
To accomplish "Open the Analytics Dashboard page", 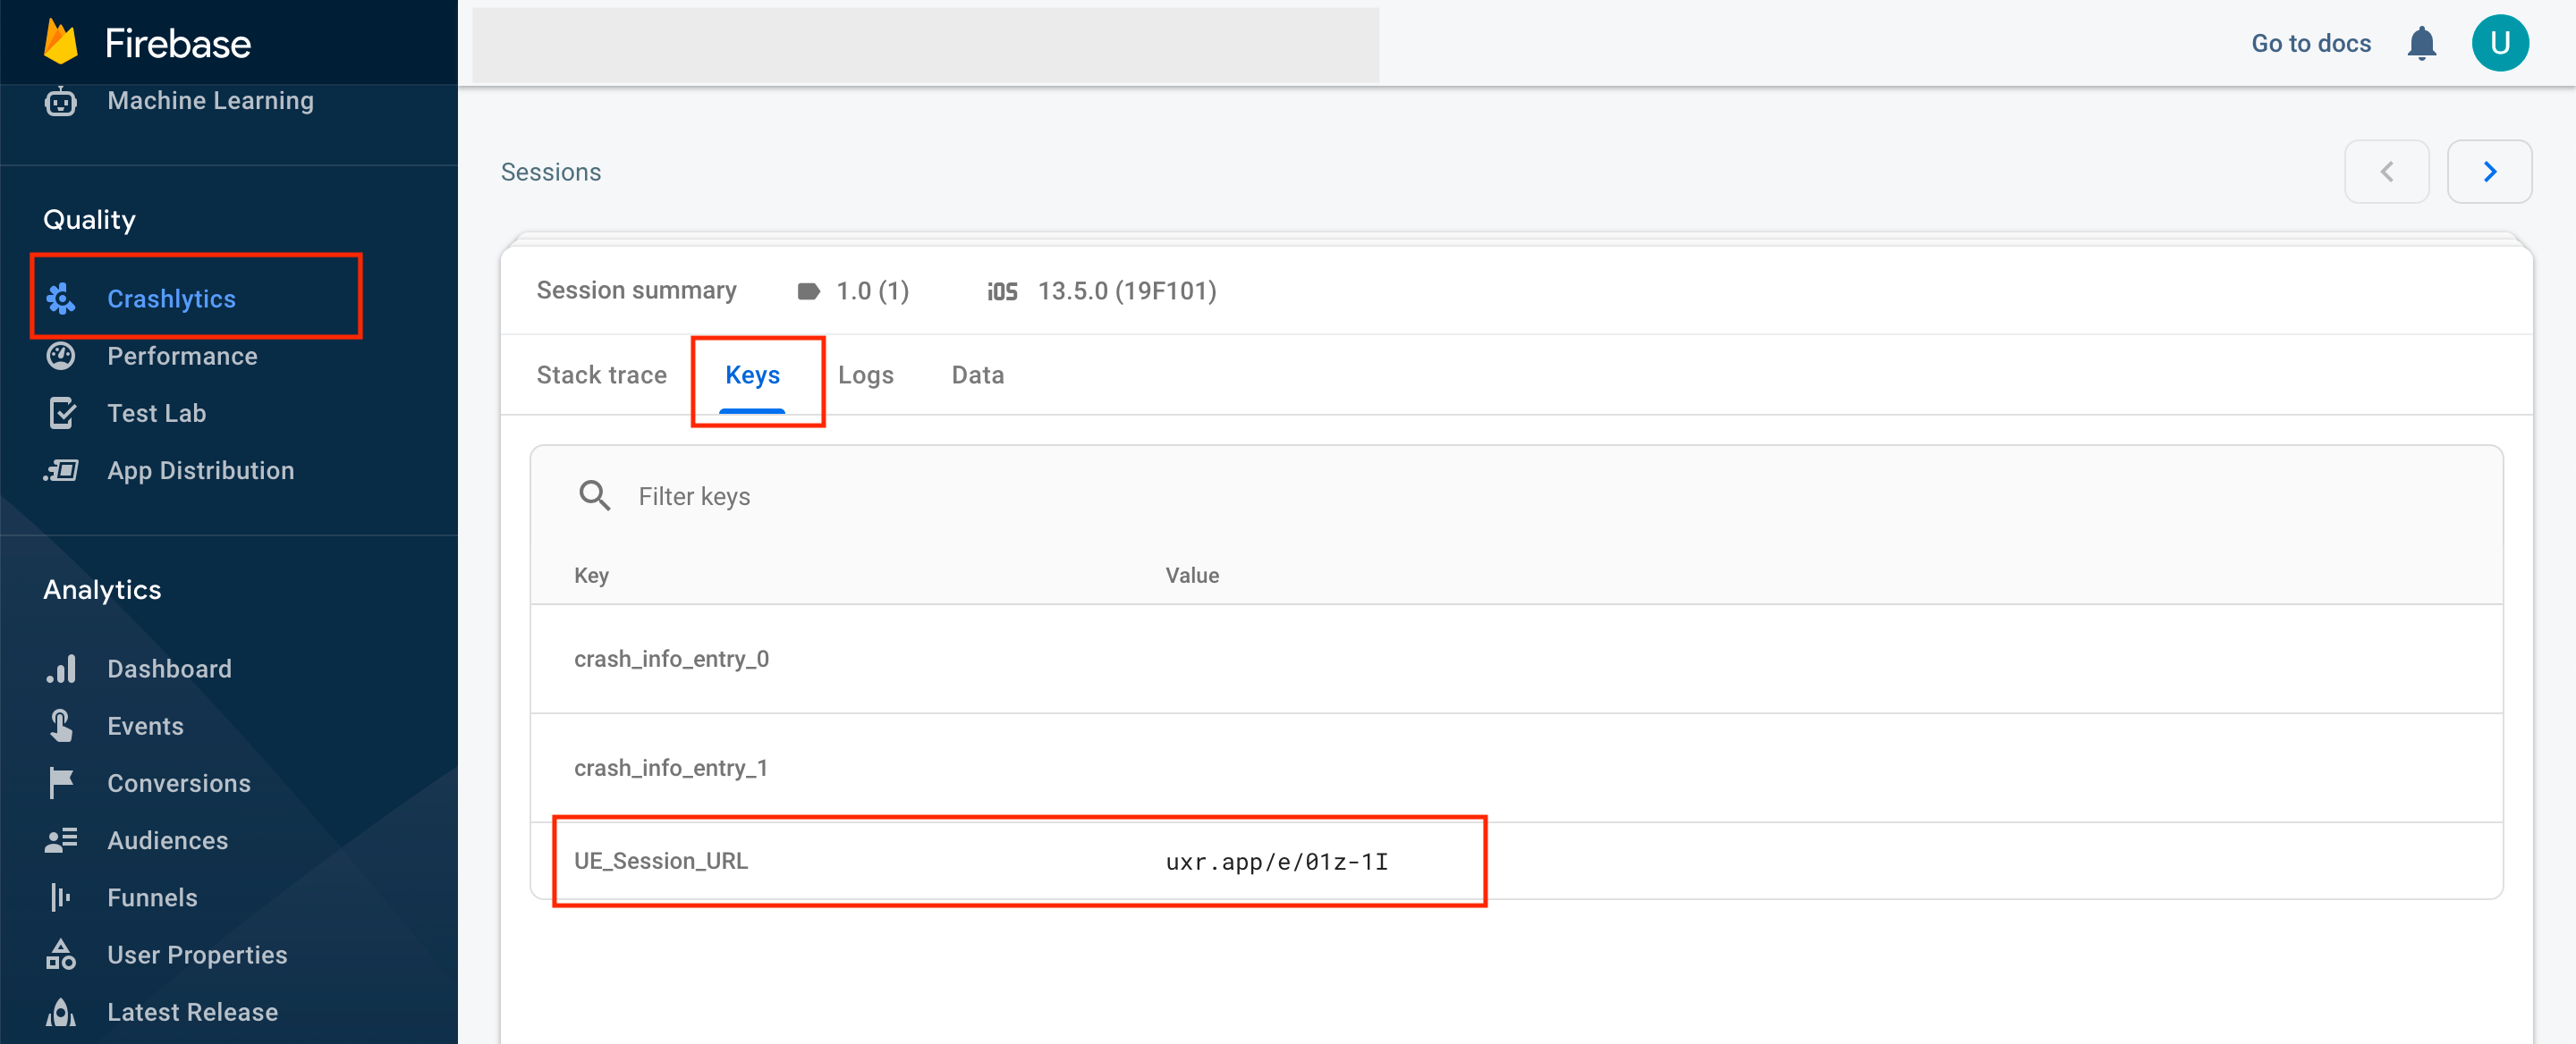I will [x=169, y=669].
